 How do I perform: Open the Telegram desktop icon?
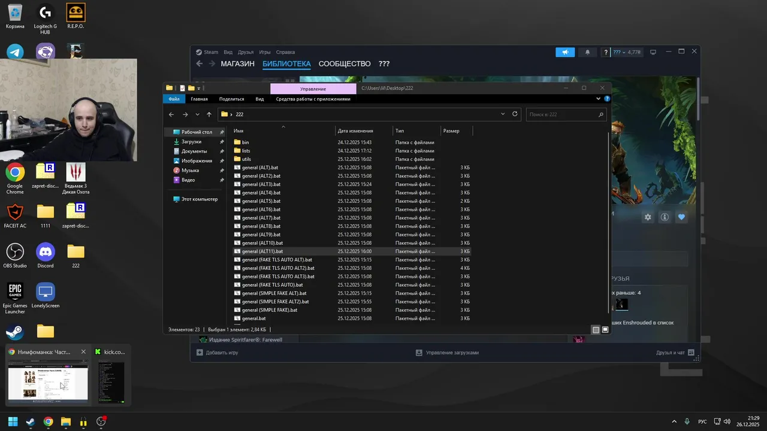(15, 51)
